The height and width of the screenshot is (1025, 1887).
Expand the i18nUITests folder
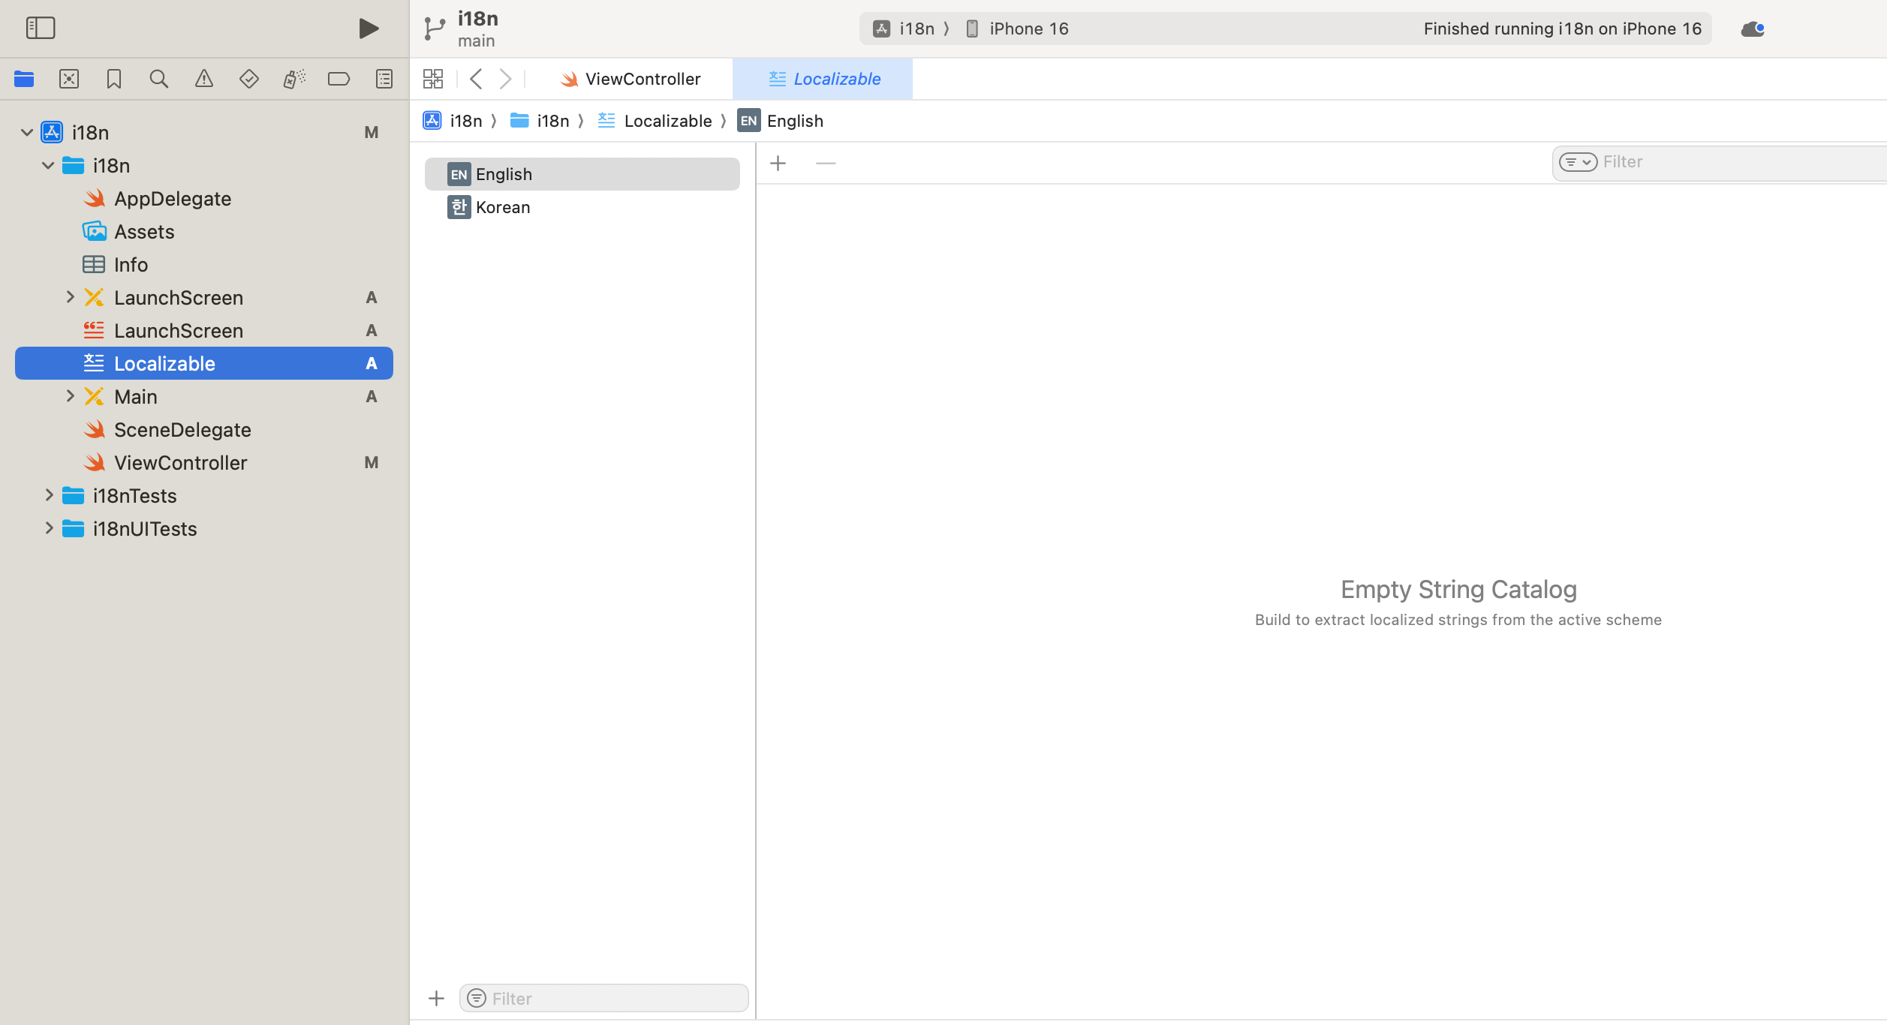point(49,528)
